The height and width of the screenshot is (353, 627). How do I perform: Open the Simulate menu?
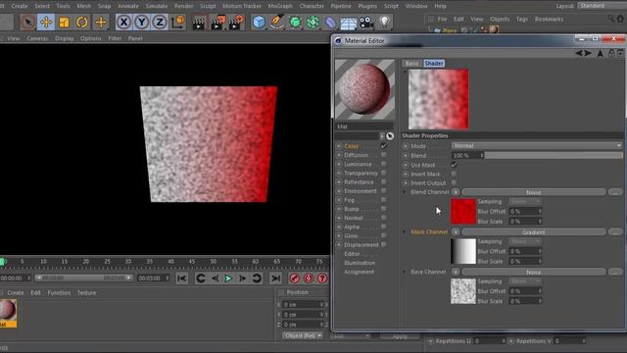[x=157, y=6]
